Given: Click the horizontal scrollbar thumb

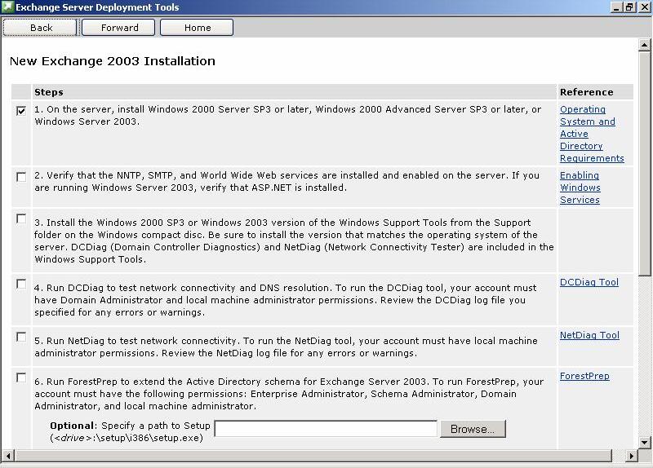Looking at the screenshot, I should click(x=313, y=456).
